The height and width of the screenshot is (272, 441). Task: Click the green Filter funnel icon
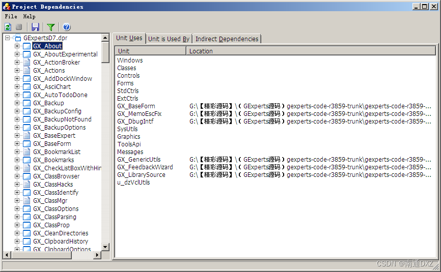(51, 27)
